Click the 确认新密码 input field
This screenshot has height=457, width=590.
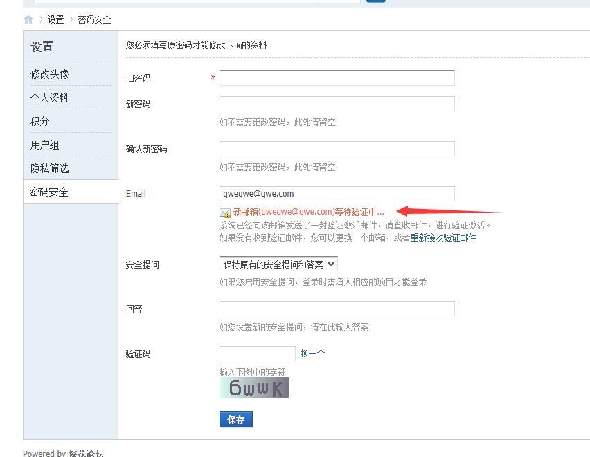point(337,149)
